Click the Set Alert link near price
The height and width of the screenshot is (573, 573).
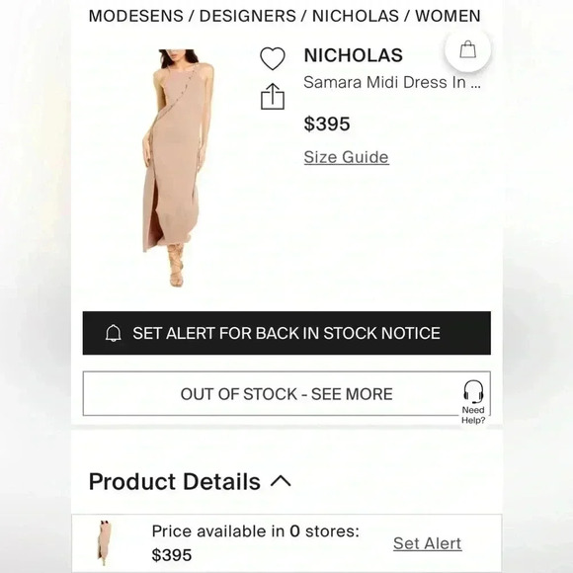(x=427, y=543)
